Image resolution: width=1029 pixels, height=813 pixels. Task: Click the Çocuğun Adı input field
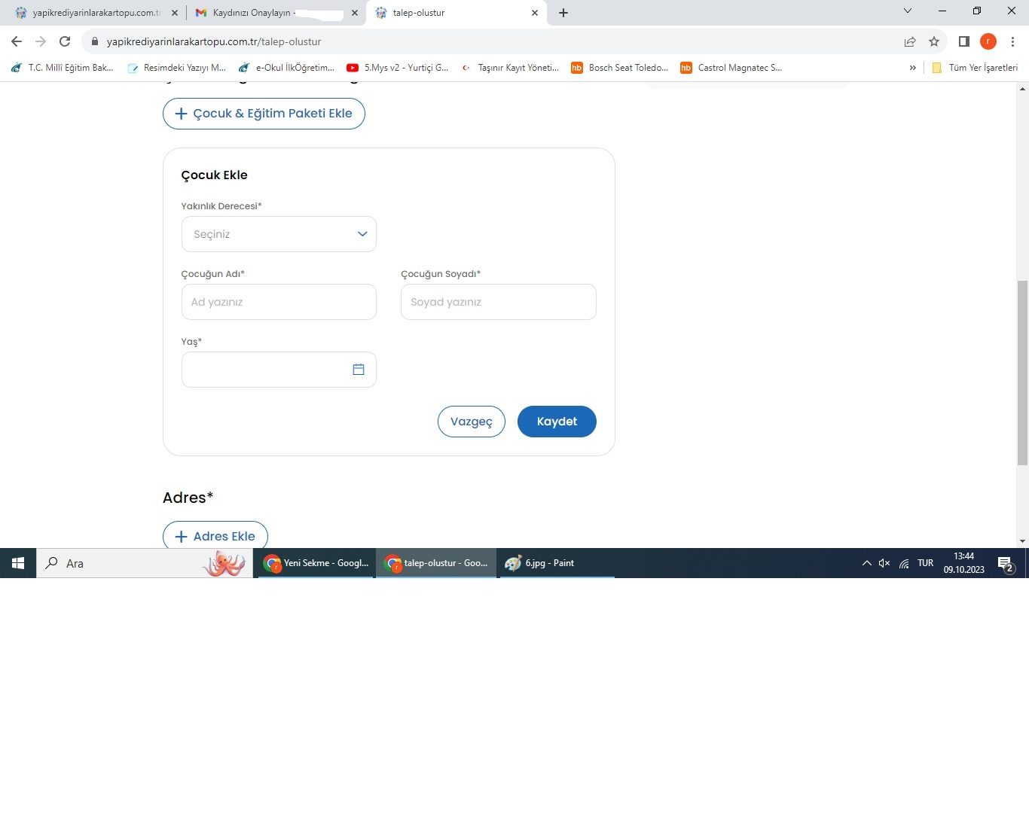point(279,302)
